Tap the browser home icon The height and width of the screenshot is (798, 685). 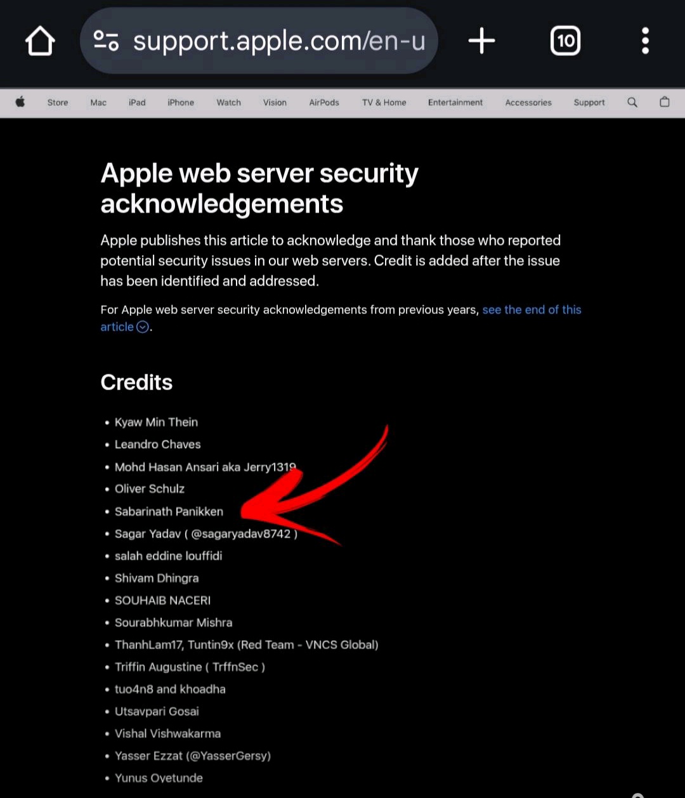pos(40,42)
